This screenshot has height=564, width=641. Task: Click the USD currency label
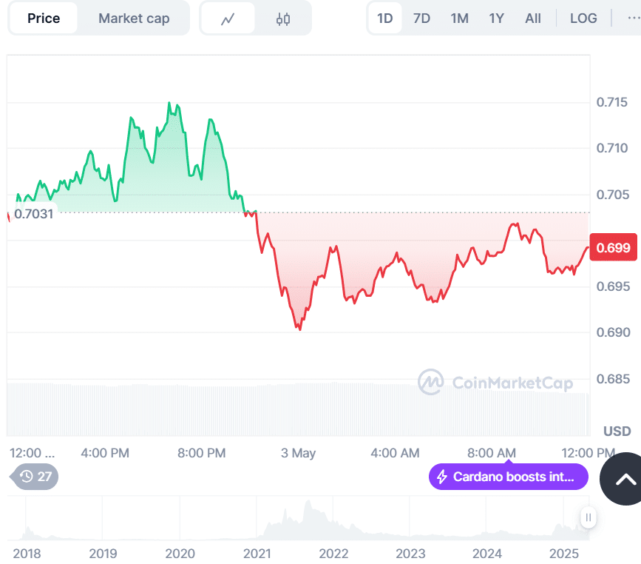[617, 431]
